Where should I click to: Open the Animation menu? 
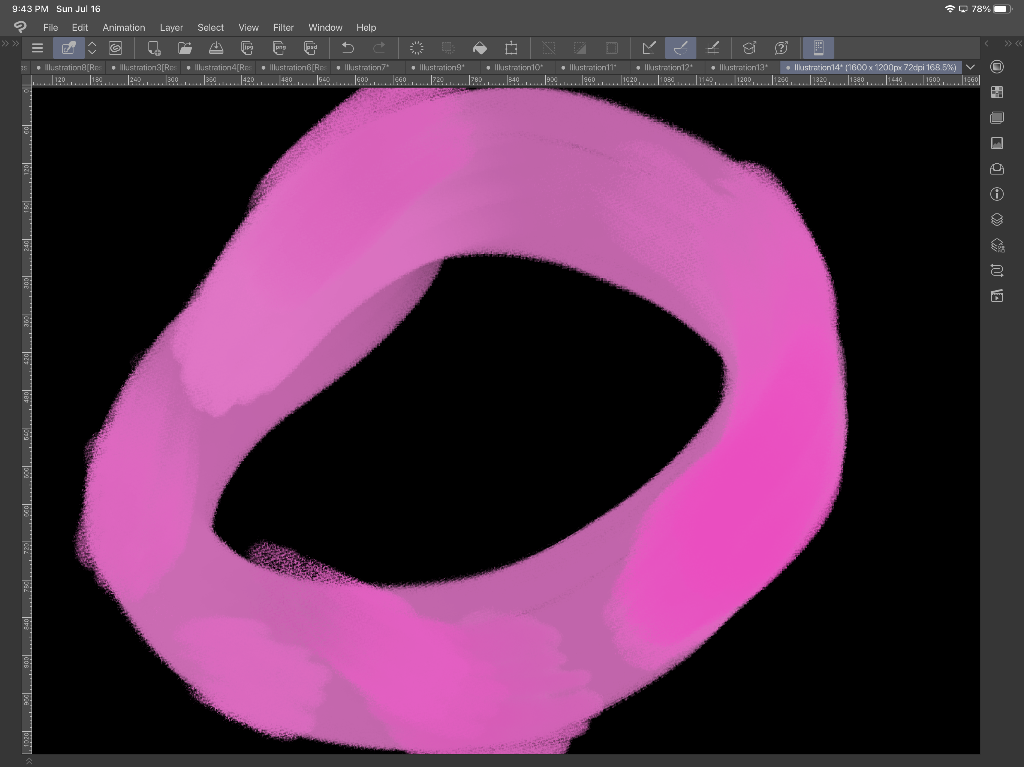123,27
